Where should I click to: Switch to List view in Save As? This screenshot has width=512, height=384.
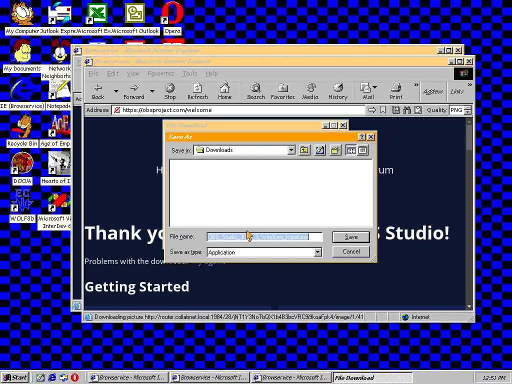(351, 150)
